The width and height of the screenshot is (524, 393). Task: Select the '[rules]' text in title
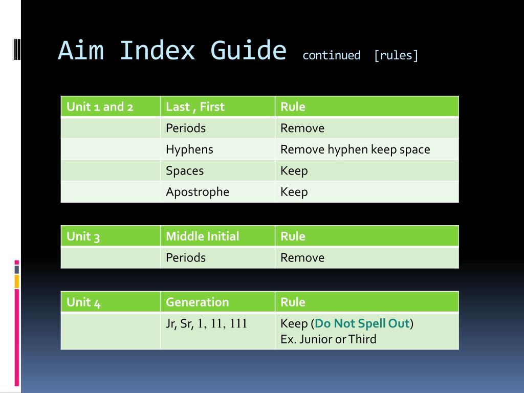tap(396, 55)
